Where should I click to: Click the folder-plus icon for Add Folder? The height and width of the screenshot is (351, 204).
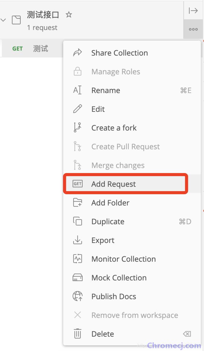[x=78, y=203]
